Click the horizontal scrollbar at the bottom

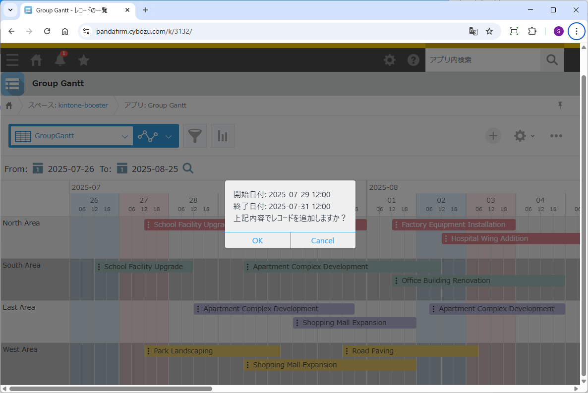coord(110,389)
